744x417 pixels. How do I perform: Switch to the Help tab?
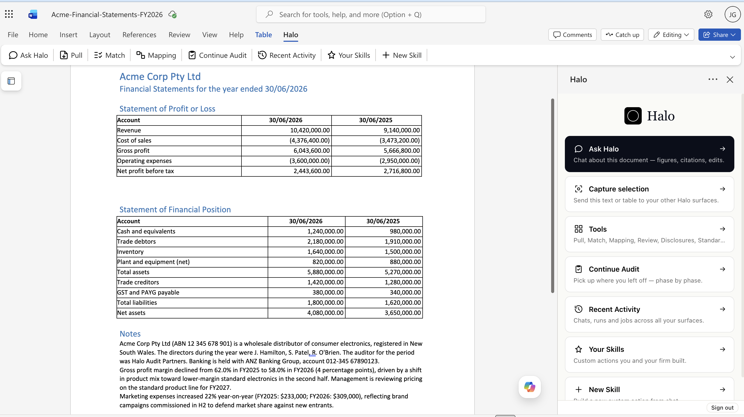click(x=236, y=35)
